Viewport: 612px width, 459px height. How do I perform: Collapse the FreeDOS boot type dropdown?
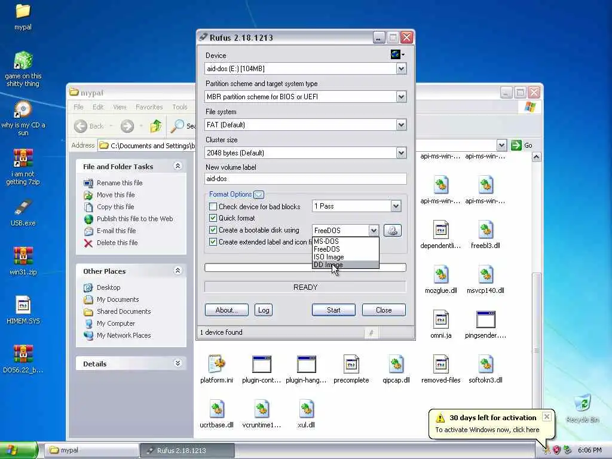[x=373, y=230]
